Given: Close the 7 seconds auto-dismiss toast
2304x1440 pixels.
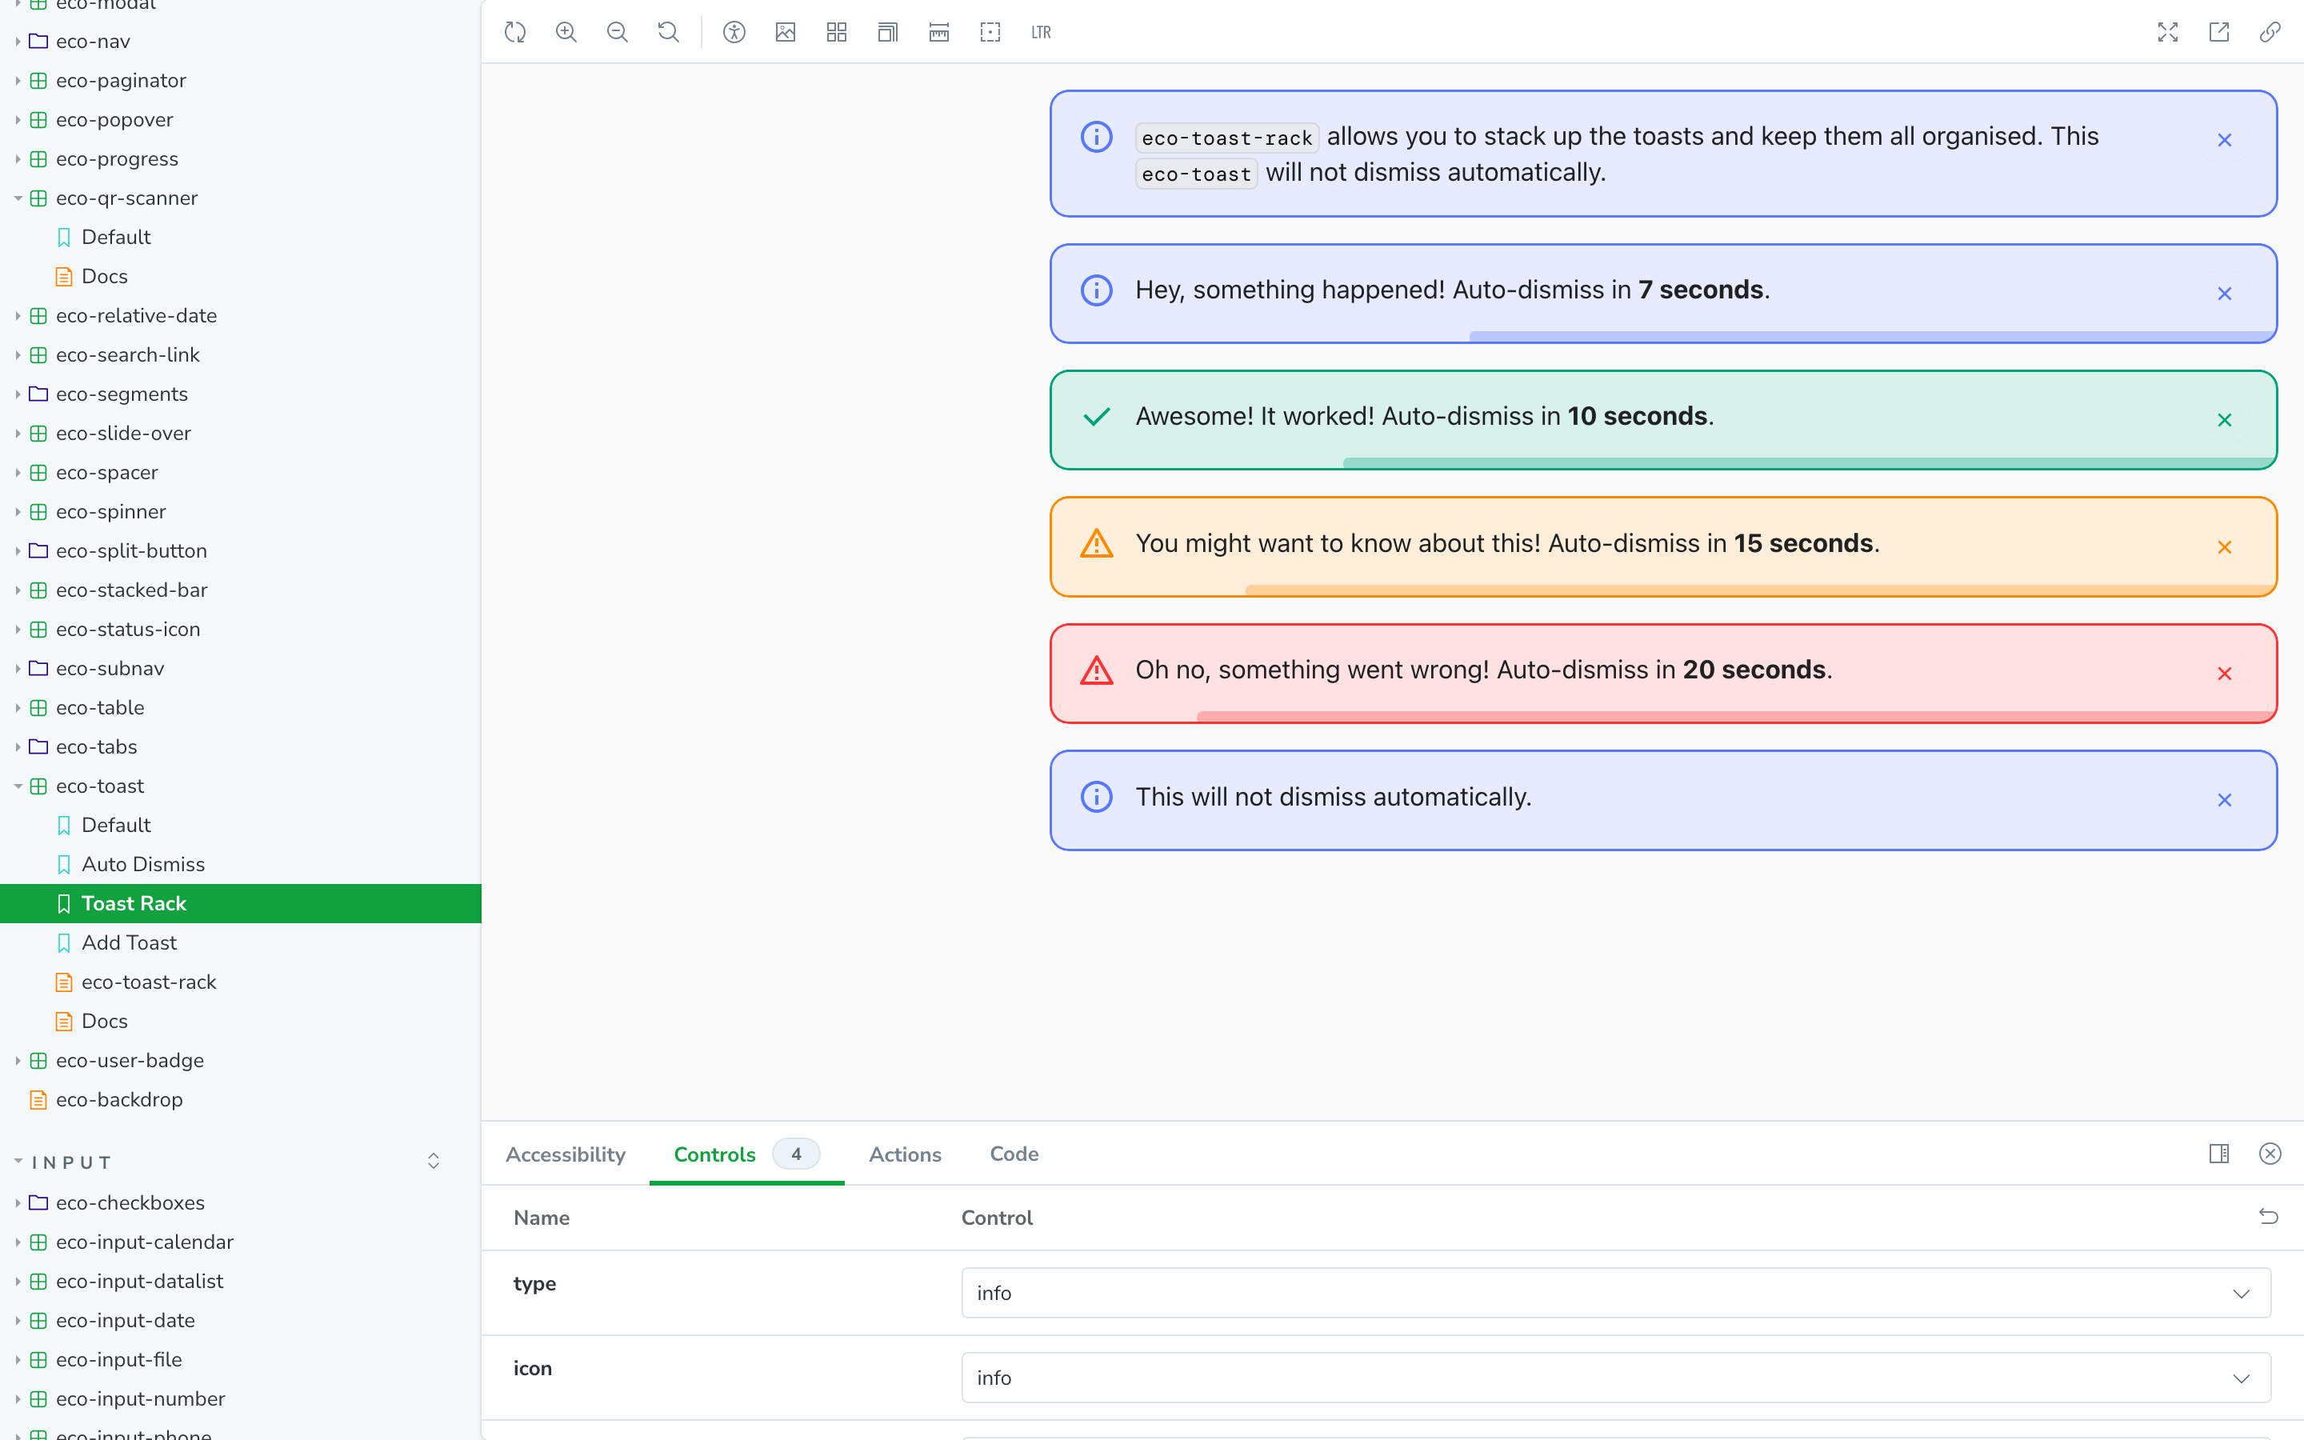Looking at the screenshot, I should point(2224,294).
